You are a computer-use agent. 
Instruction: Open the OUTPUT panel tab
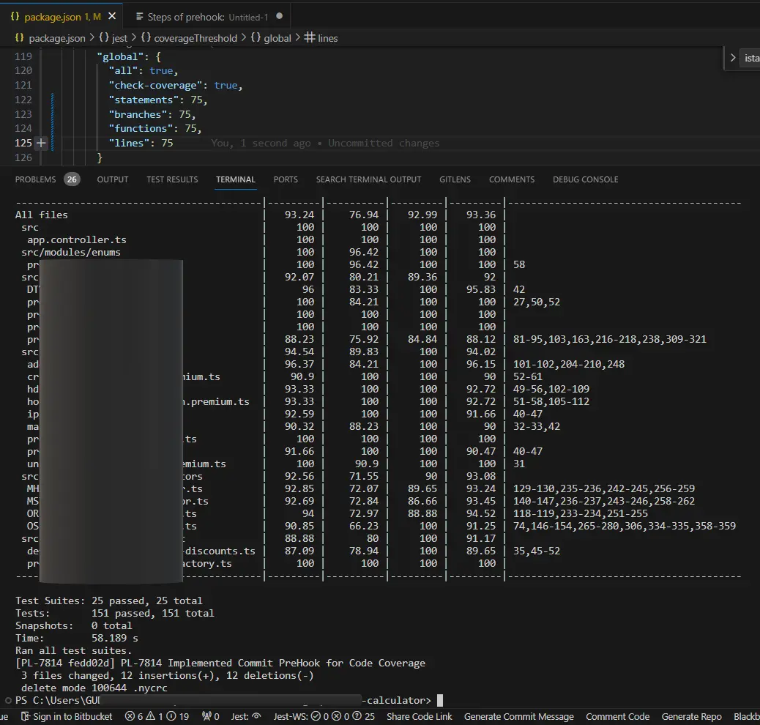(x=113, y=179)
